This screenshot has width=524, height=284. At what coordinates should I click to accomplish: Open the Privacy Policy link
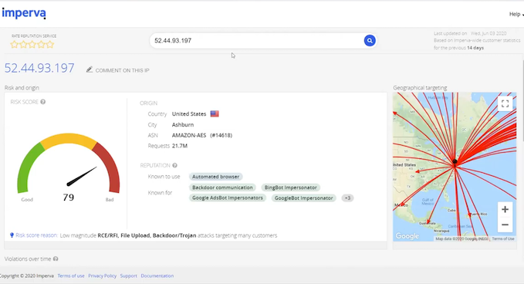tap(103, 276)
